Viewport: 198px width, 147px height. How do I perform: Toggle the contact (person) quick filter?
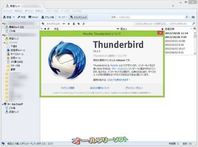point(74,24)
